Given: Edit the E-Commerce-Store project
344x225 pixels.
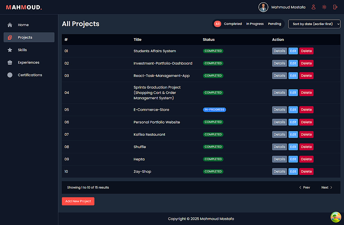Looking at the screenshot, I should 293,110.
